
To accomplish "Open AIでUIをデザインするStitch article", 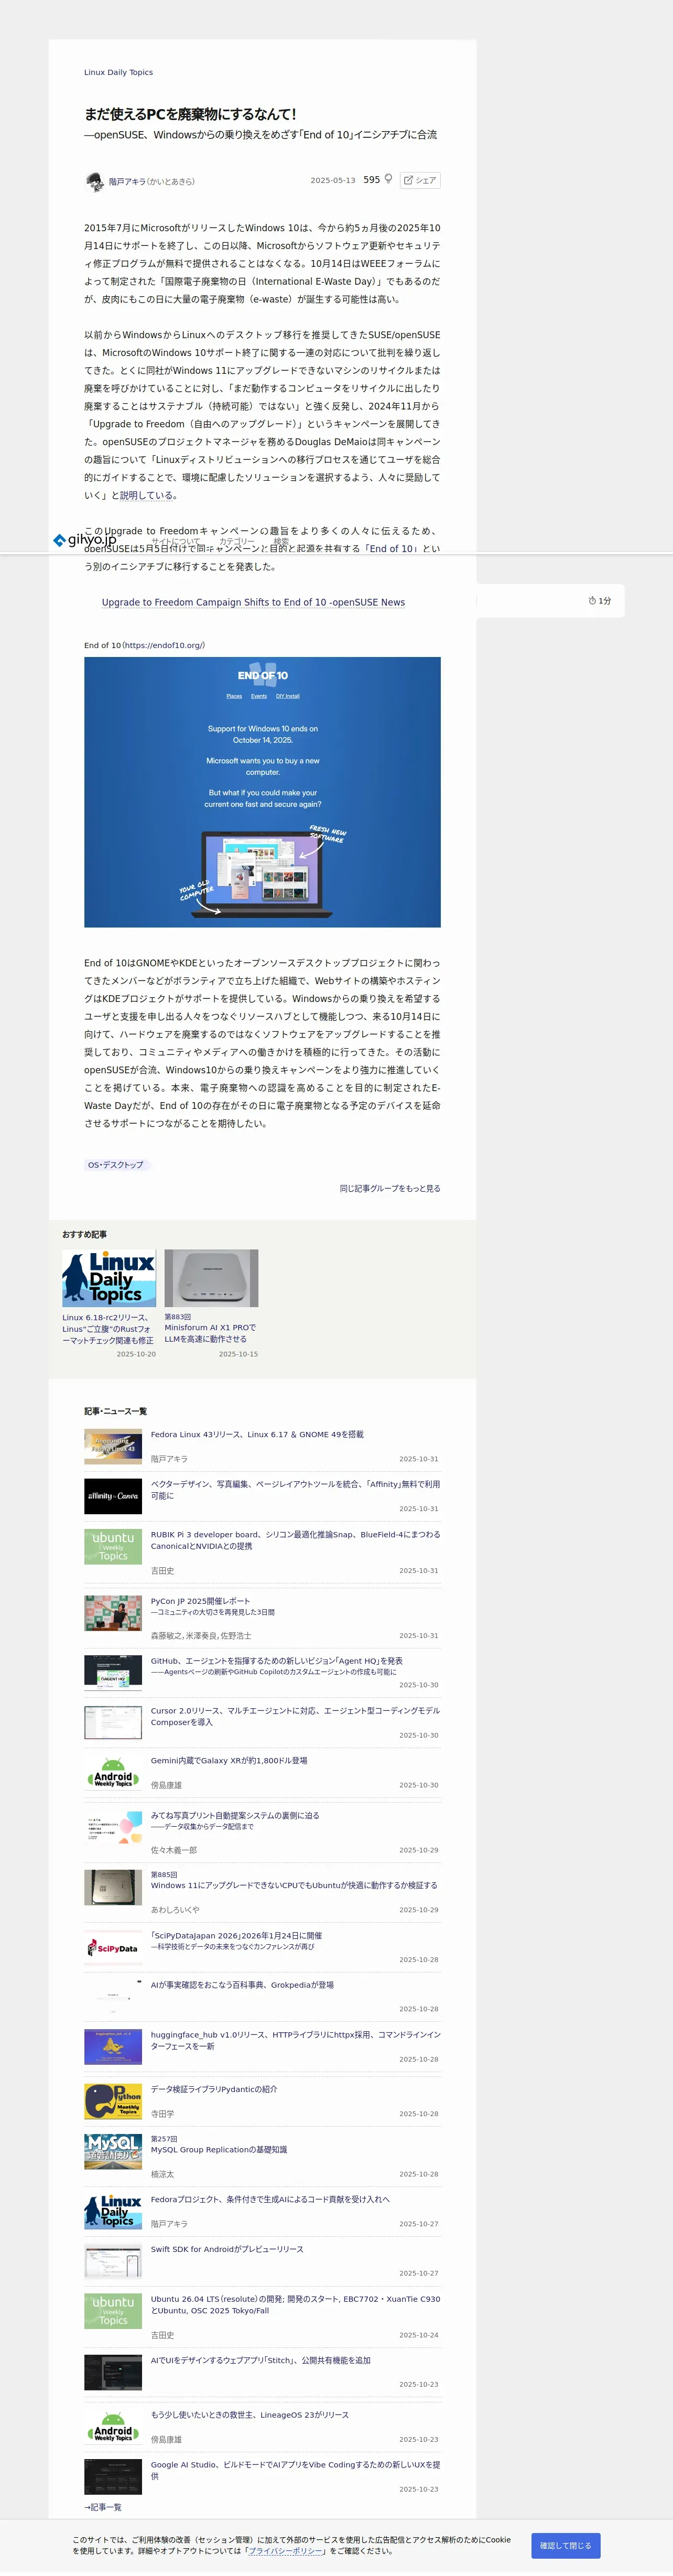I will (261, 2360).
